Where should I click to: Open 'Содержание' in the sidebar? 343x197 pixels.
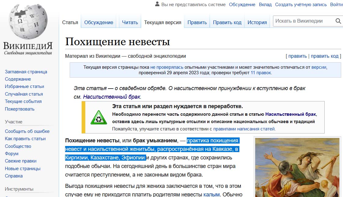coord(18,79)
